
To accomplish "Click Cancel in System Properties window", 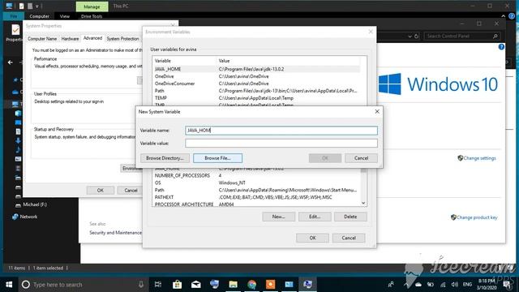I will pyautogui.click(x=131, y=191).
